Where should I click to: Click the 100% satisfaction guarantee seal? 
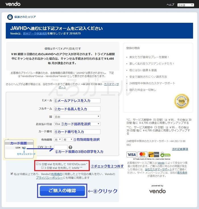point(181,101)
